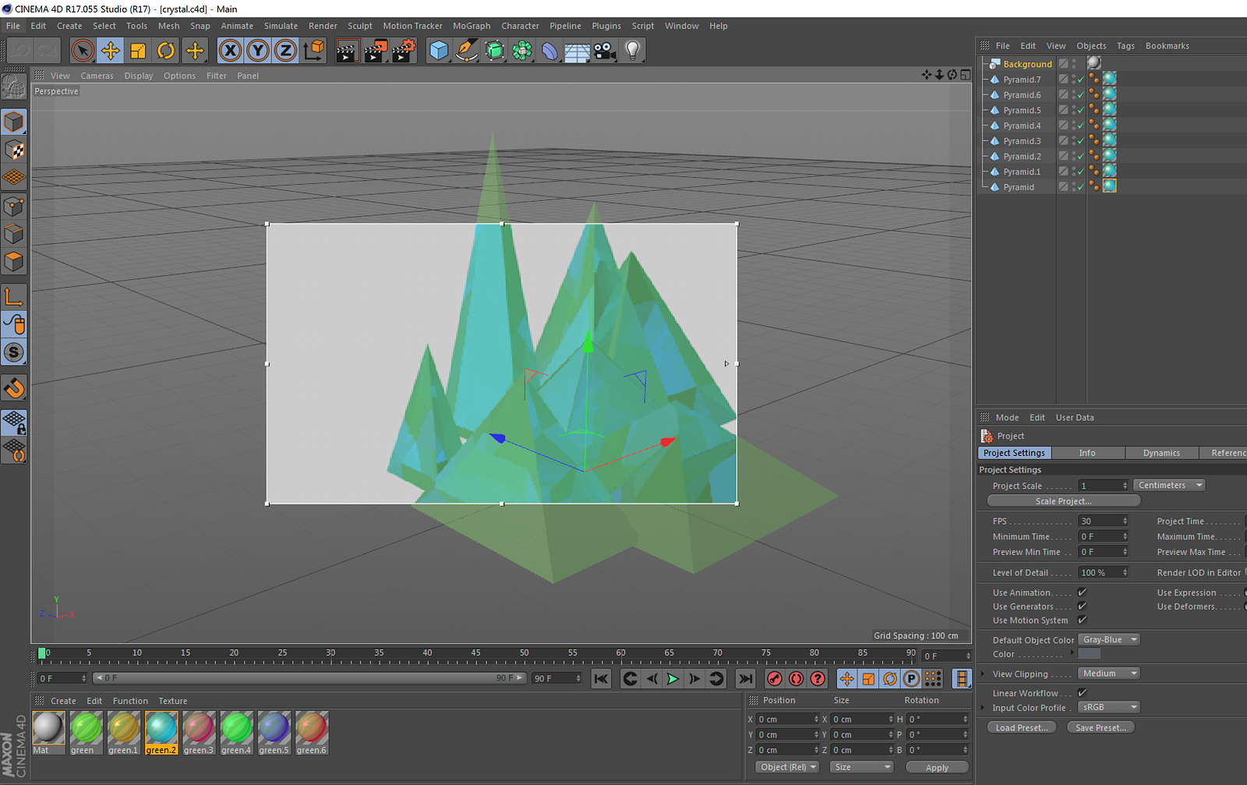This screenshot has width=1247, height=785.
Task: Select the Move tool in toolbar
Action: 110,51
